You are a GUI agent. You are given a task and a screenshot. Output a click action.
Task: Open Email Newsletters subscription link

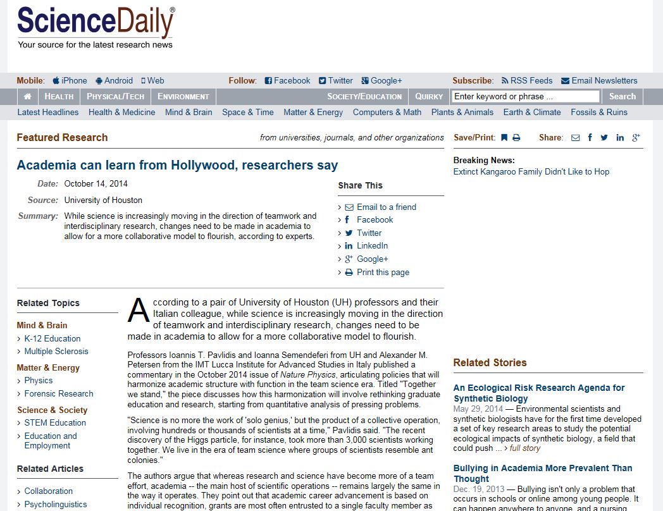[x=604, y=81]
